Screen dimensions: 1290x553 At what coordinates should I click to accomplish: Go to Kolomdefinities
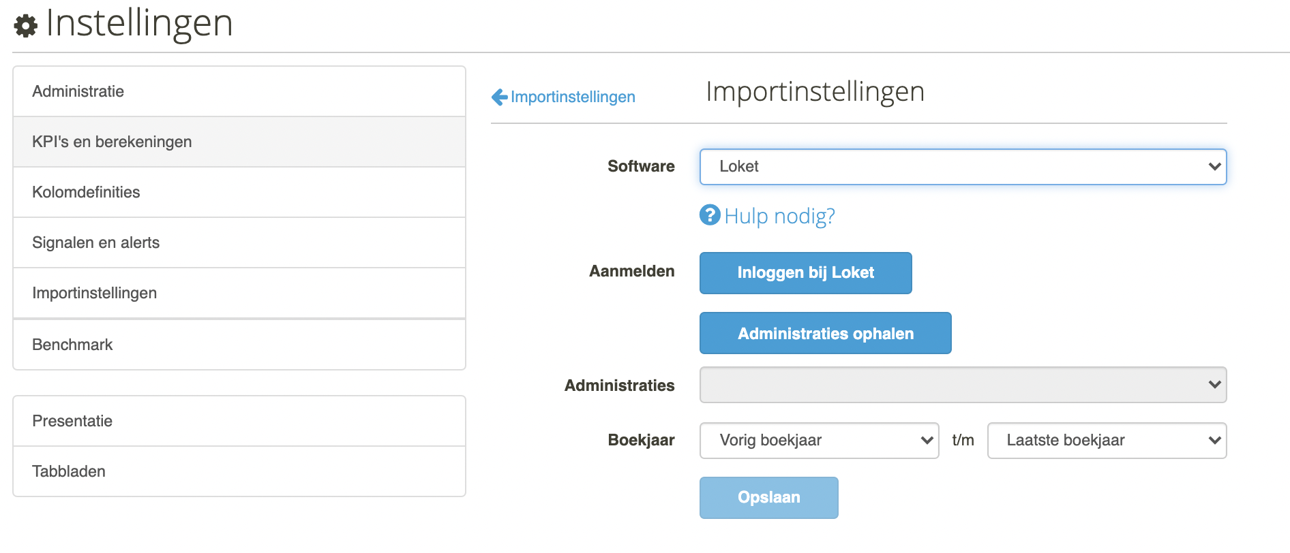click(239, 192)
